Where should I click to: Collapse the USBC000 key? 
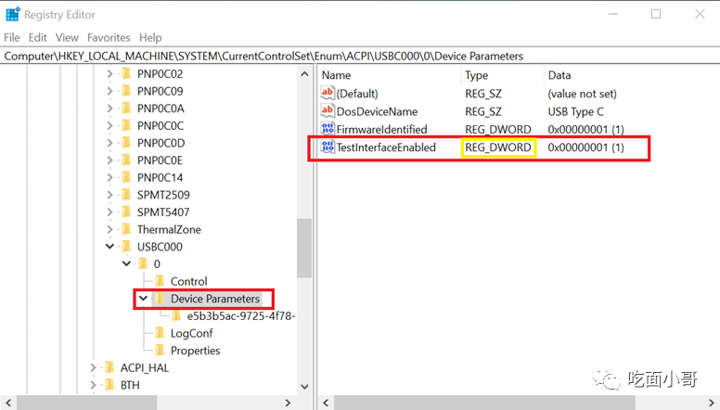click(109, 247)
